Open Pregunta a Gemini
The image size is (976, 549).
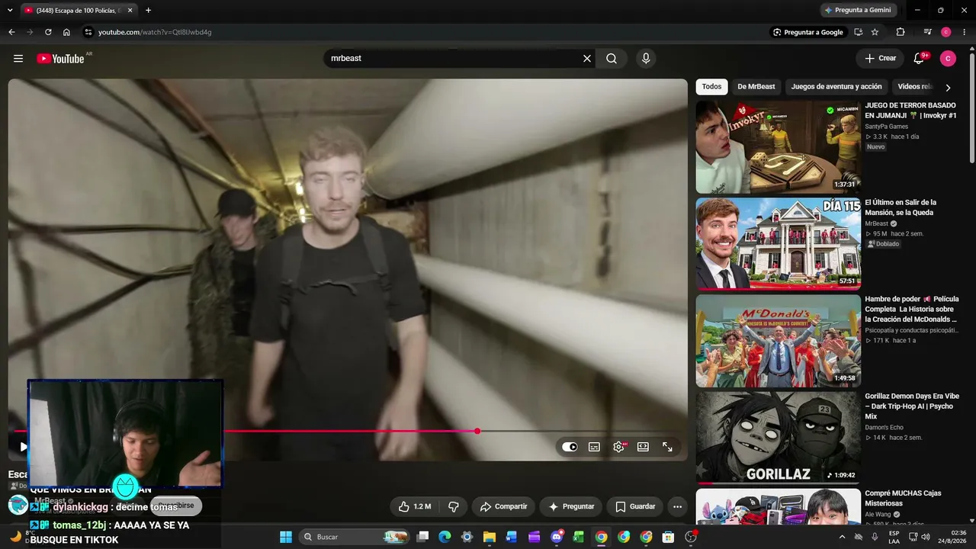858,10
